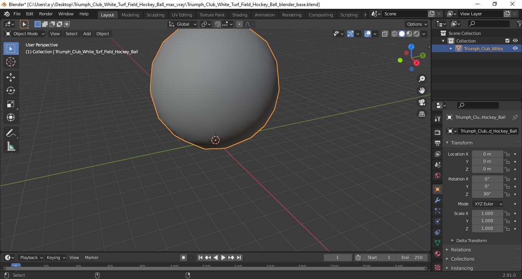Select the Select Box tool
The width and height of the screenshot is (522, 279).
pyautogui.click(x=11, y=49)
